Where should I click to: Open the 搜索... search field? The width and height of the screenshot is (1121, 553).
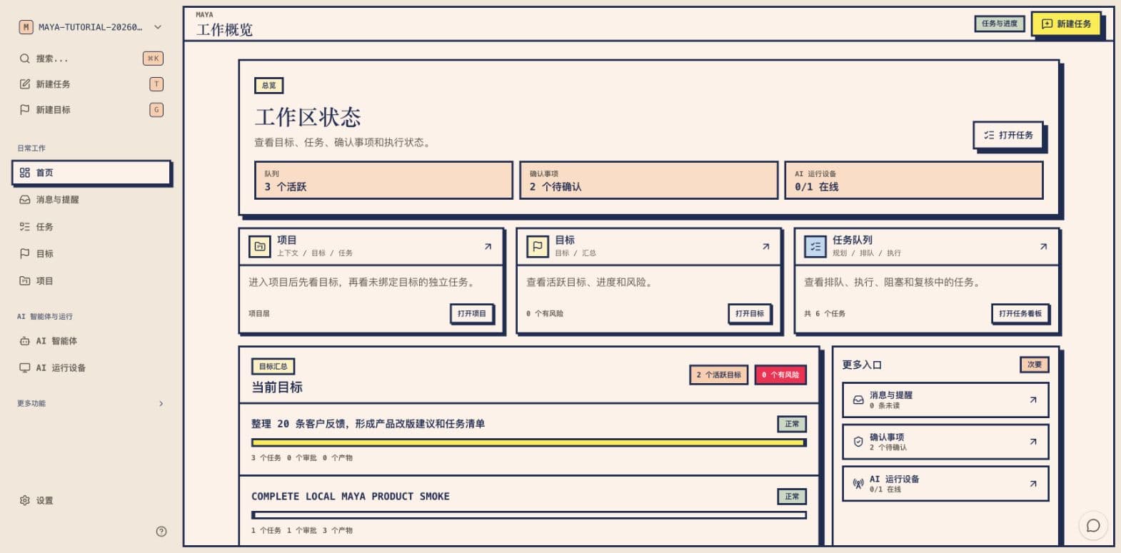[x=91, y=59]
